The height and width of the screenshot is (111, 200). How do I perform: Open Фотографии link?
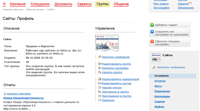(161, 8)
